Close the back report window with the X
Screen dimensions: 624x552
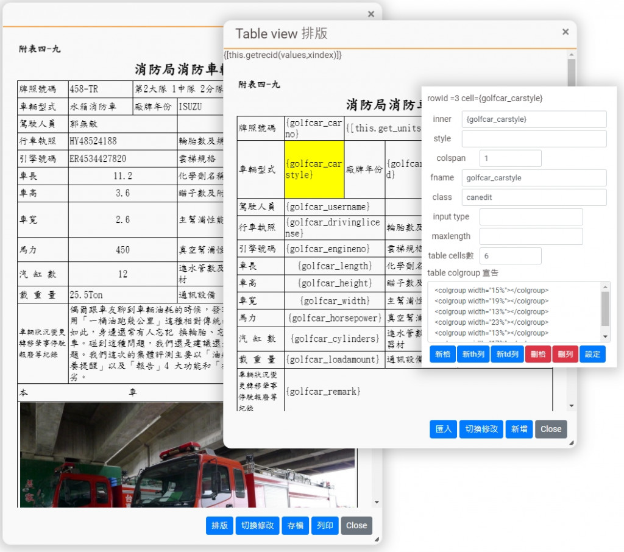coord(371,15)
